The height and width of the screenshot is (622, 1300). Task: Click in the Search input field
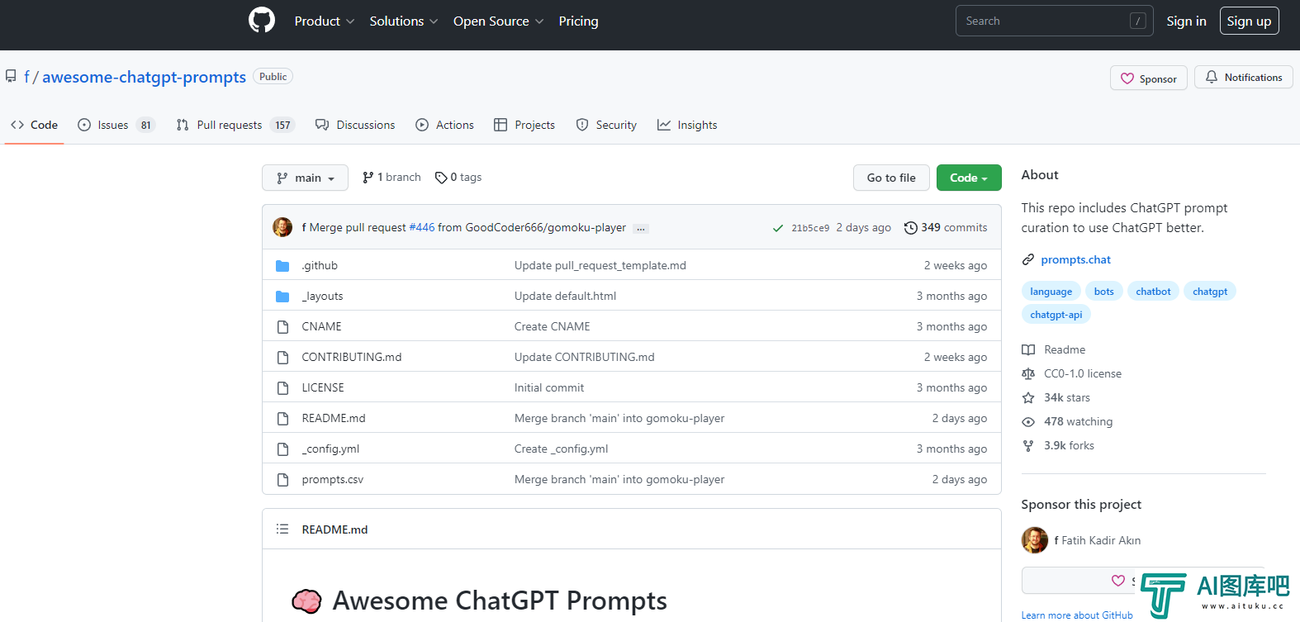[x=1055, y=21]
